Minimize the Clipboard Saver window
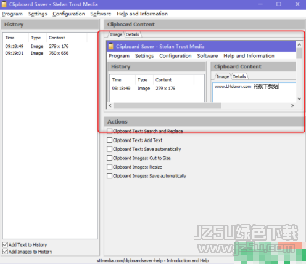This screenshot has width=306, height=264. point(260,4)
